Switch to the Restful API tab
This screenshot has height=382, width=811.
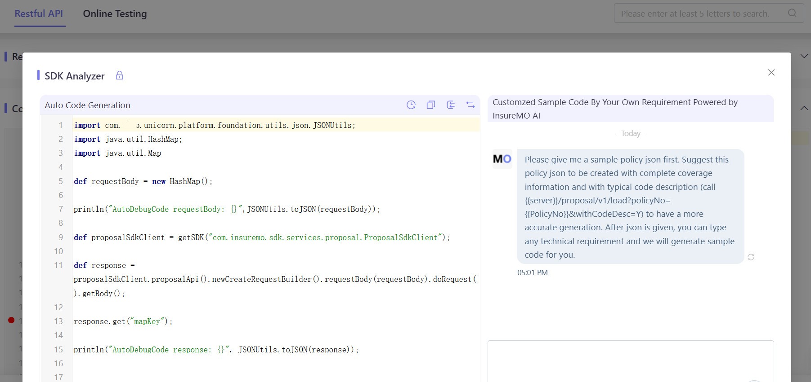tap(39, 14)
